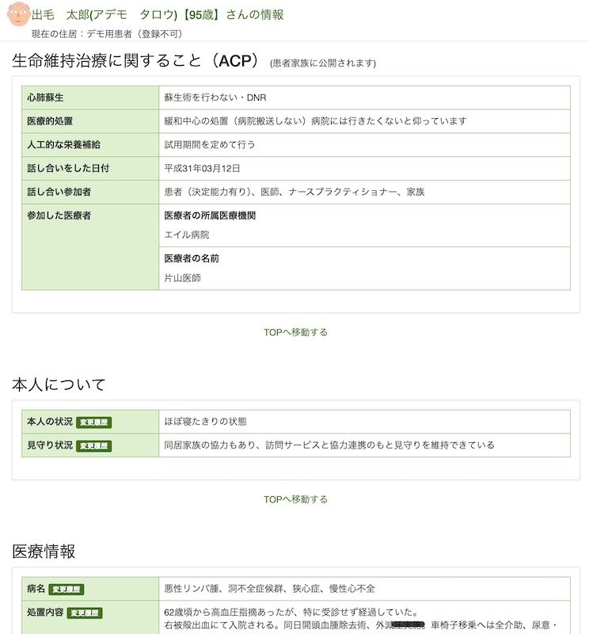The image size is (589, 634).
Task: Click the patient name heading 出毛 太郎
Action: (x=158, y=15)
